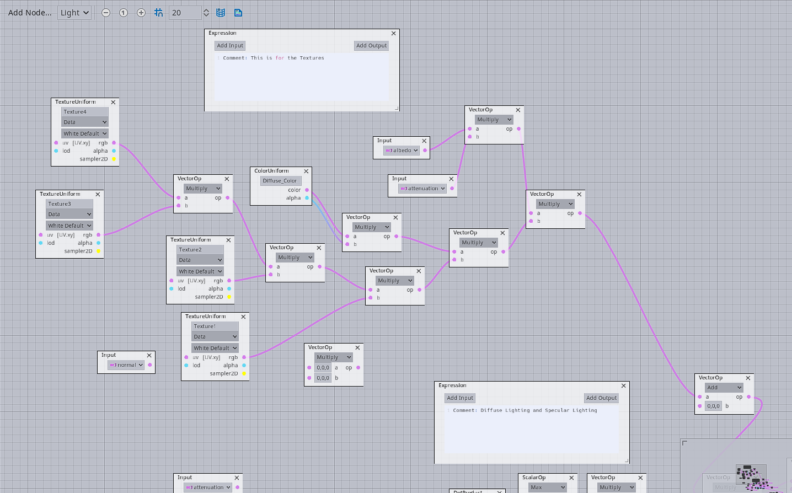Click rgb output port of Texture4 node
This screenshot has width=792, height=493.
[114, 143]
